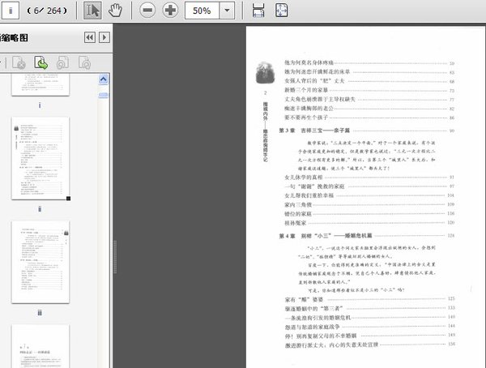This screenshot has width=486, height=368.
Task: Enable scrolling page mode icon
Action: 258,11
